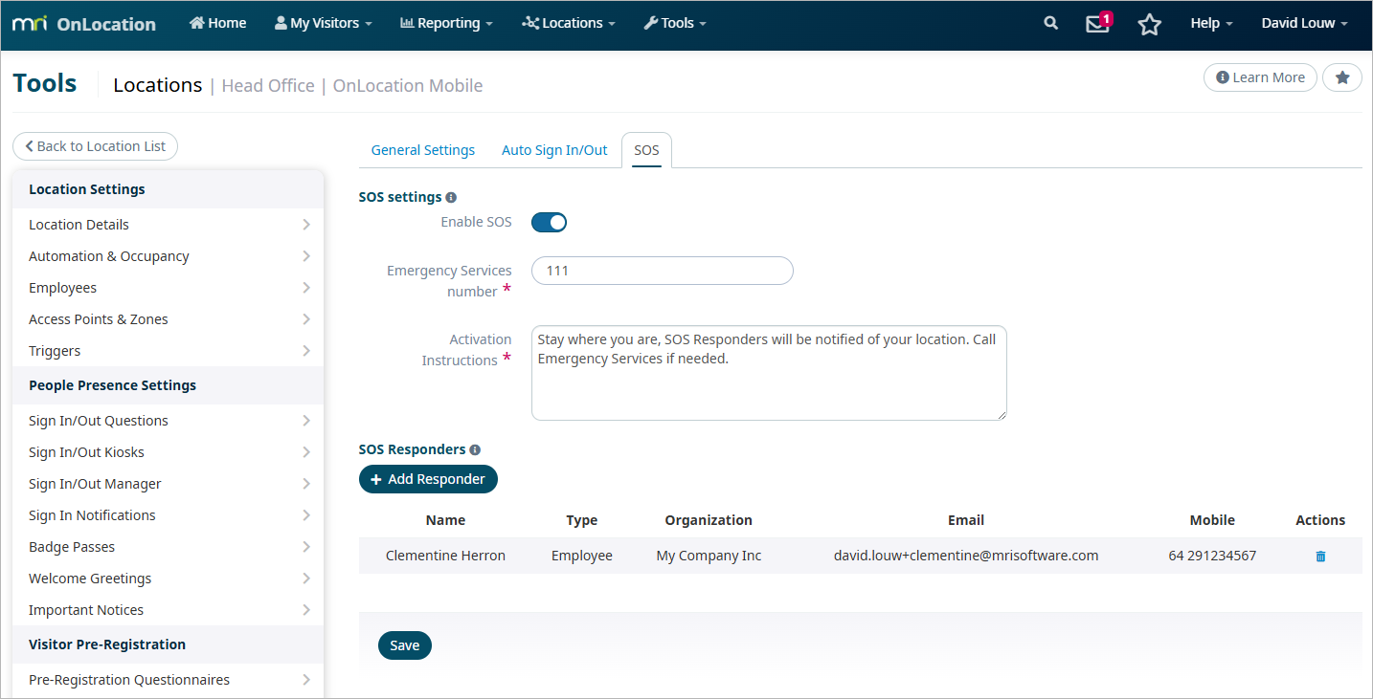
Task: Click the star button next to Learn More
Action: pos(1341,77)
